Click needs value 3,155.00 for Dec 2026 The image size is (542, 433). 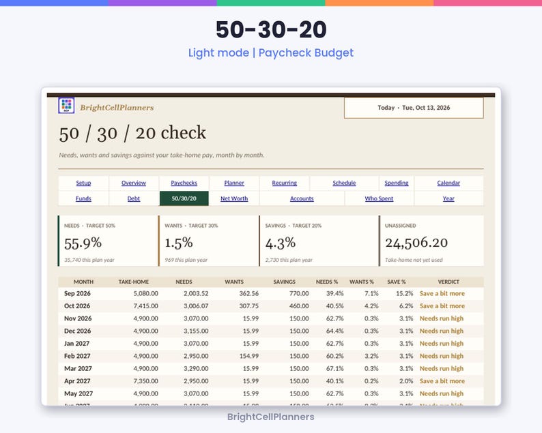(196, 331)
